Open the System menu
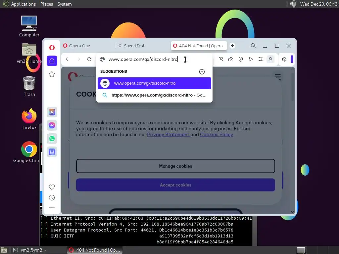Screen dimensions: 339x254 (x=65, y=4)
